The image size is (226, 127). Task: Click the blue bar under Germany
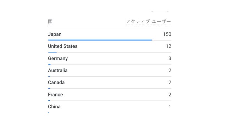tap(49, 64)
